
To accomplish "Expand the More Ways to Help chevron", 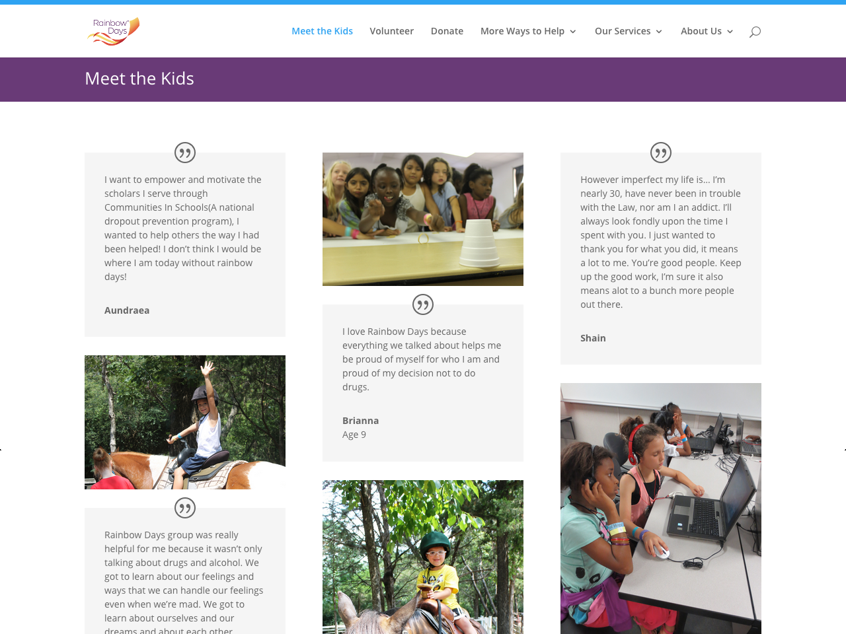I will click(x=572, y=32).
